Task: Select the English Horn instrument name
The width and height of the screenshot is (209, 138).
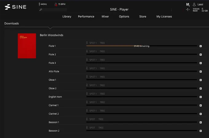Action: 55,97
